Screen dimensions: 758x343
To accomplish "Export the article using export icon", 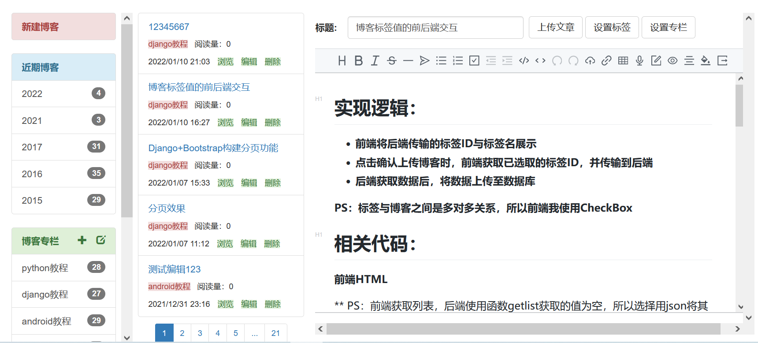I will [x=722, y=61].
